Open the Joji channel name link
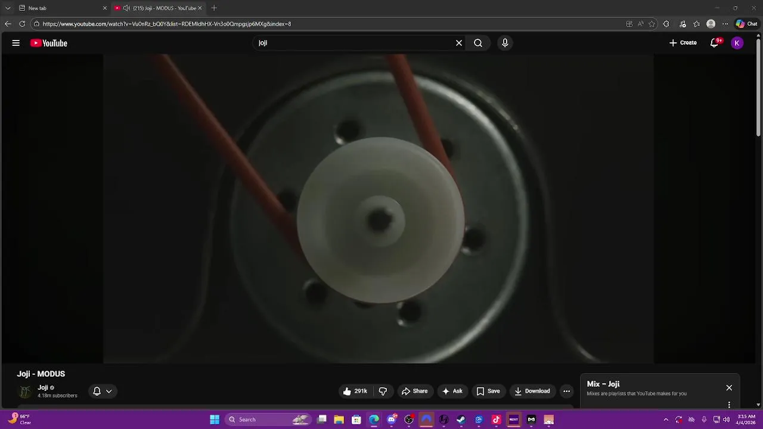This screenshot has height=429, width=763. pyautogui.click(x=43, y=387)
